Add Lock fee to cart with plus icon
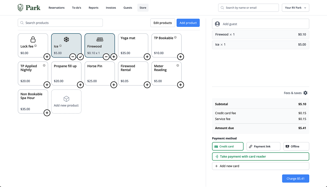The image size is (327, 187). [47, 57]
